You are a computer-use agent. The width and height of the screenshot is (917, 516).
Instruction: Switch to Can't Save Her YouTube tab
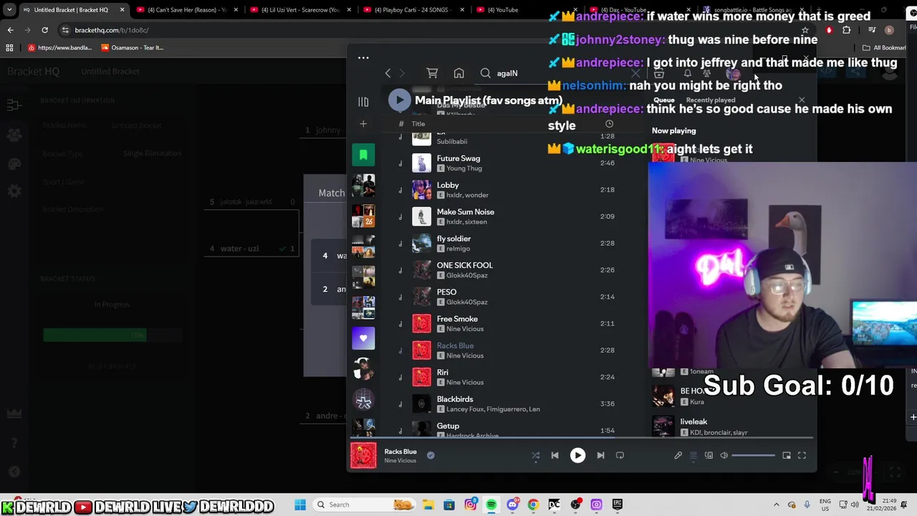click(187, 10)
